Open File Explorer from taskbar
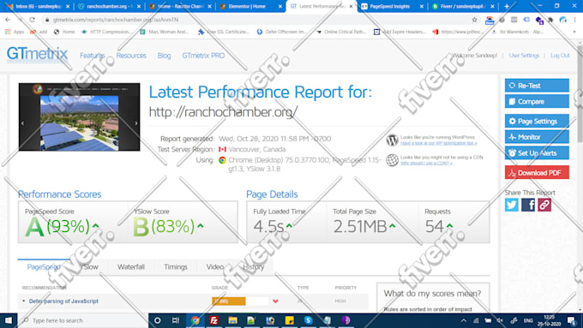 [232, 320]
